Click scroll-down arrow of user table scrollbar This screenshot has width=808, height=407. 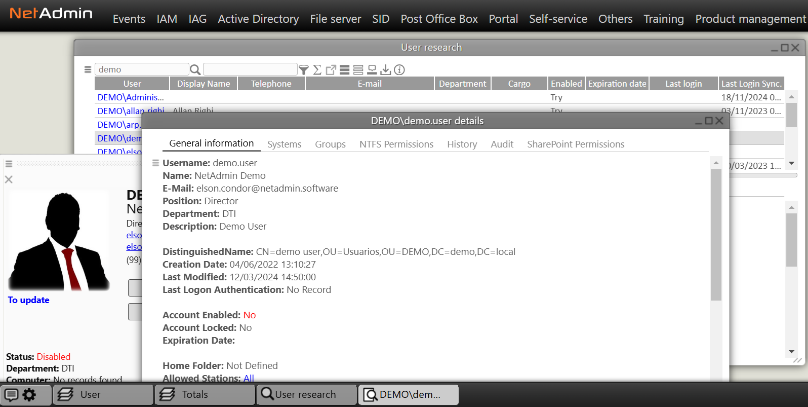pos(792,163)
